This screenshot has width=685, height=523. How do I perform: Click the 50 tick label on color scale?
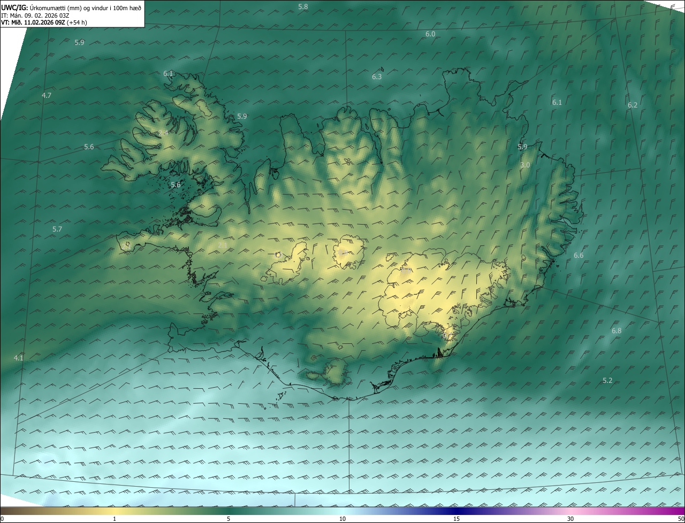click(681, 519)
